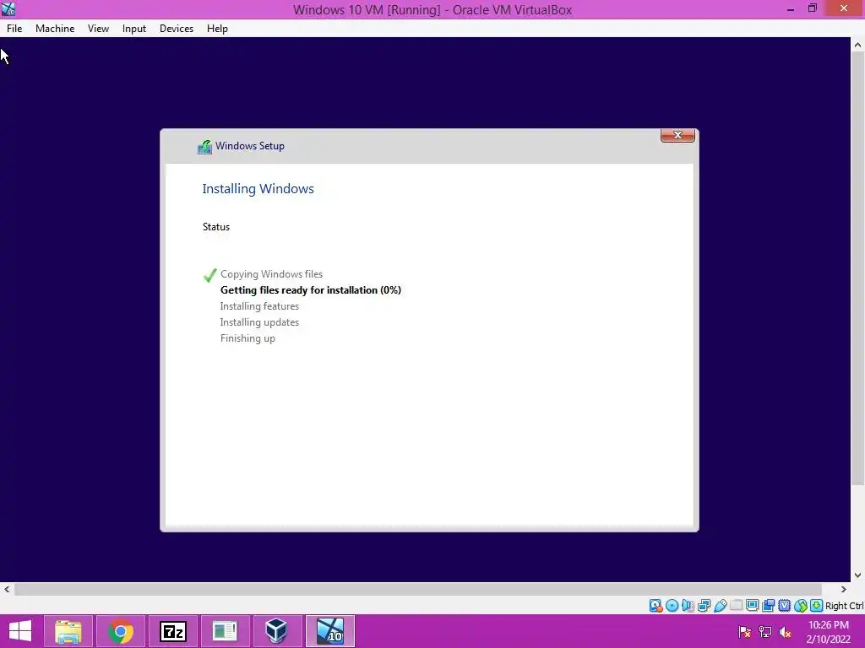The image size is (865, 648).
Task: Click the 'Installing Windows' heading
Action: coord(258,188)
